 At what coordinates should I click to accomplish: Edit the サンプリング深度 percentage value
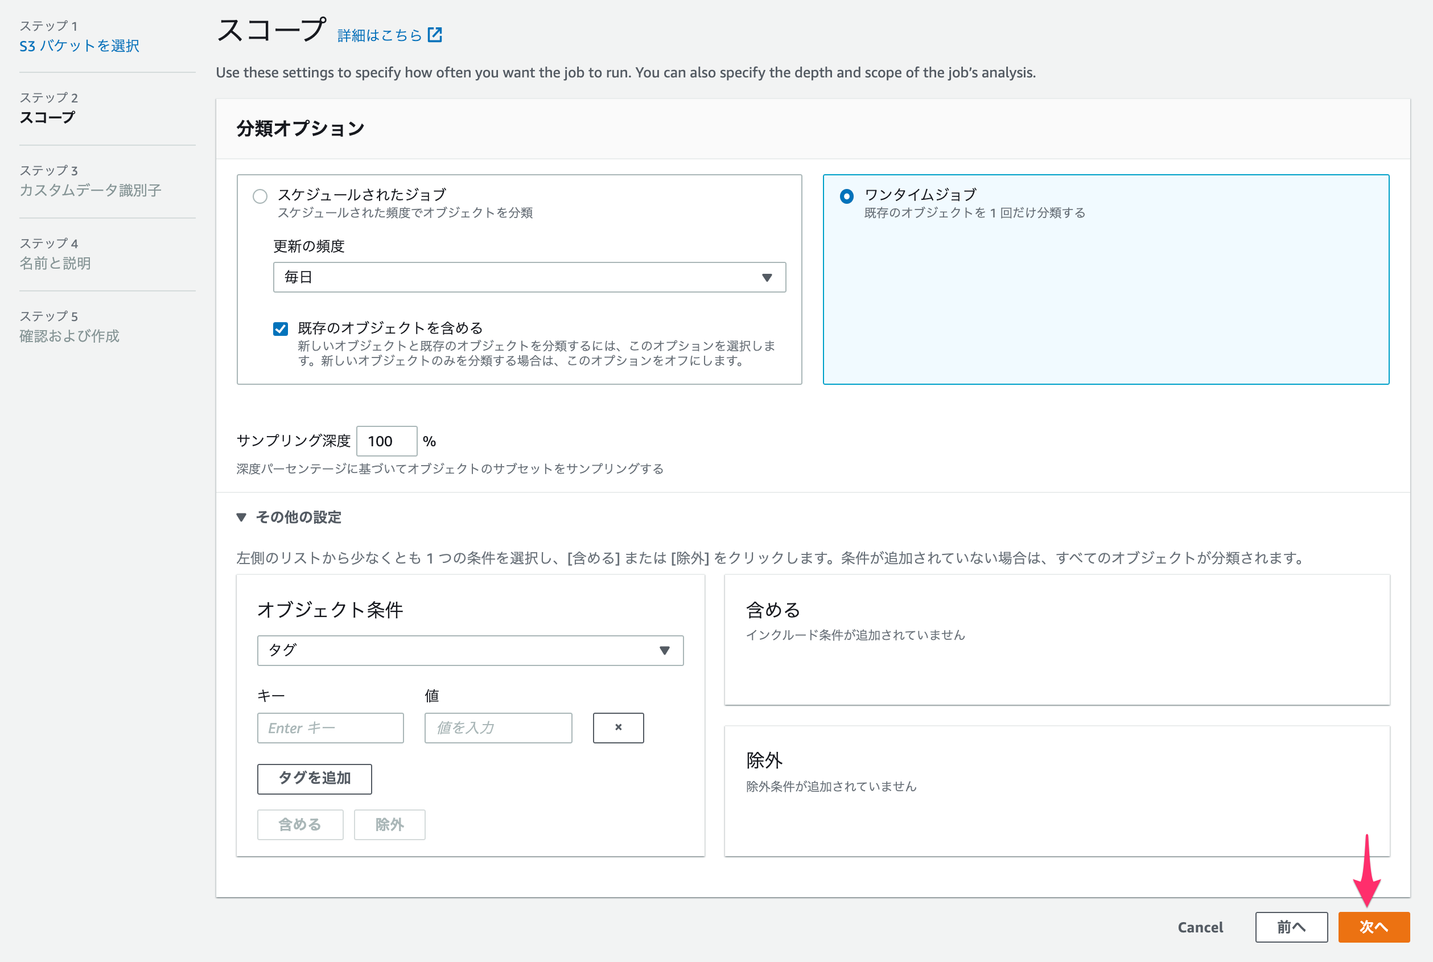(x=386, y=441)
